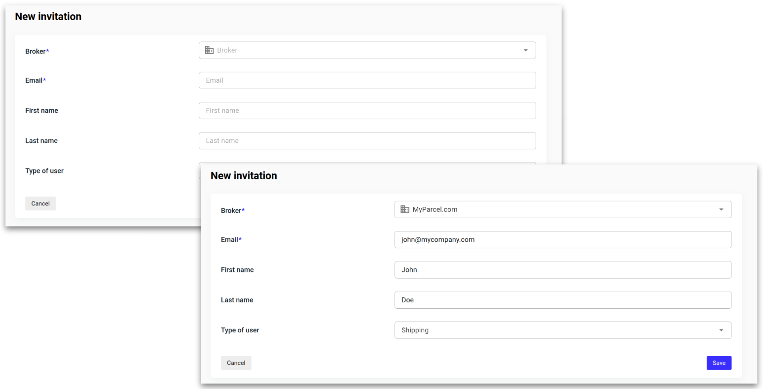
Task: Click the New invitation title on the front dialog
Action: (244, 175)
